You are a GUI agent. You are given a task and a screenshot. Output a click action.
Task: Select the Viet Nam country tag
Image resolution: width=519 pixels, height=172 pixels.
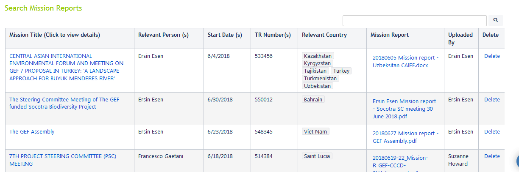[315, 131]
